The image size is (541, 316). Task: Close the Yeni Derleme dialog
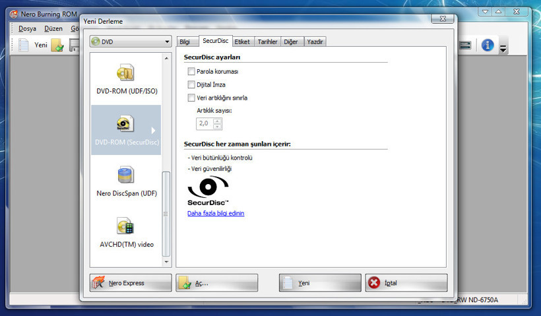[443, 18]
